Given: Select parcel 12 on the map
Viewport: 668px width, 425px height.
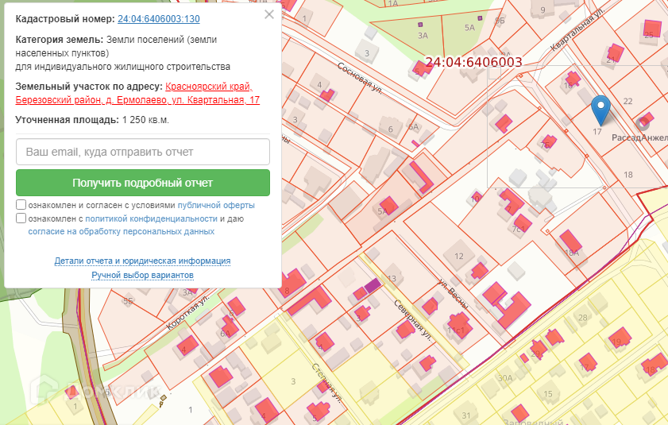Looking at the screenshot, I should coord(458,256).
